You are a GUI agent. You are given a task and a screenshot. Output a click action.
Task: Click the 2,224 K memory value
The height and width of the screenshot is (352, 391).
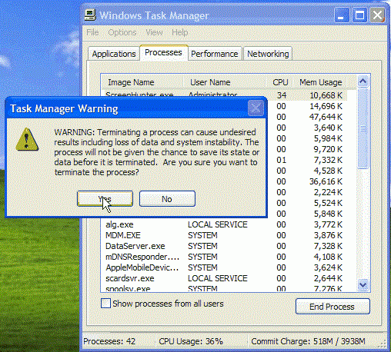[x=328, y=192]
